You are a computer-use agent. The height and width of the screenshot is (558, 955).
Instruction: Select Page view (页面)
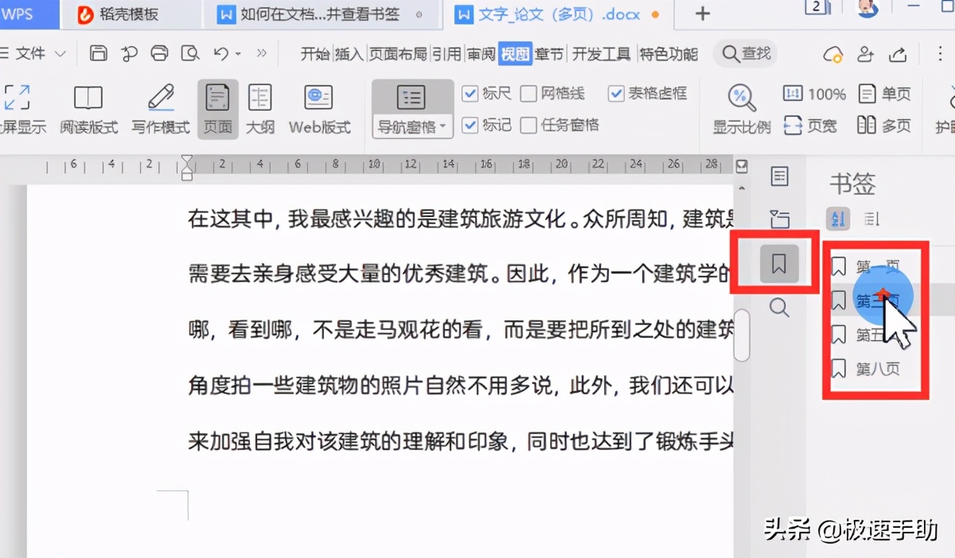(217, 110)
